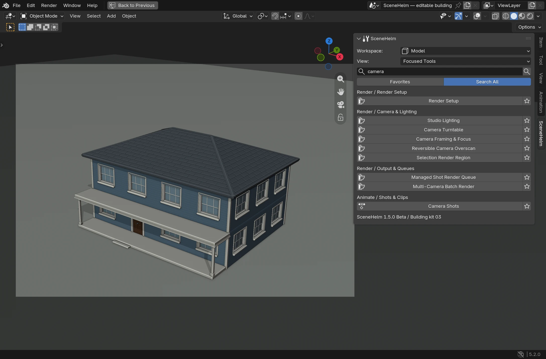Screen dimensions: 546x359
Task: Select rendered viewport shading
Action: point(530,16)
